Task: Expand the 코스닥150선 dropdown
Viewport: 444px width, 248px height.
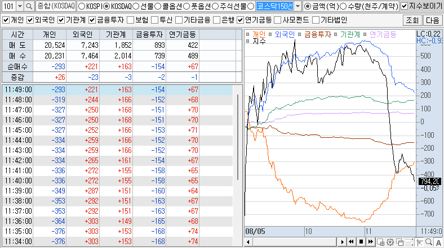Action: click(x=298, y=6)
